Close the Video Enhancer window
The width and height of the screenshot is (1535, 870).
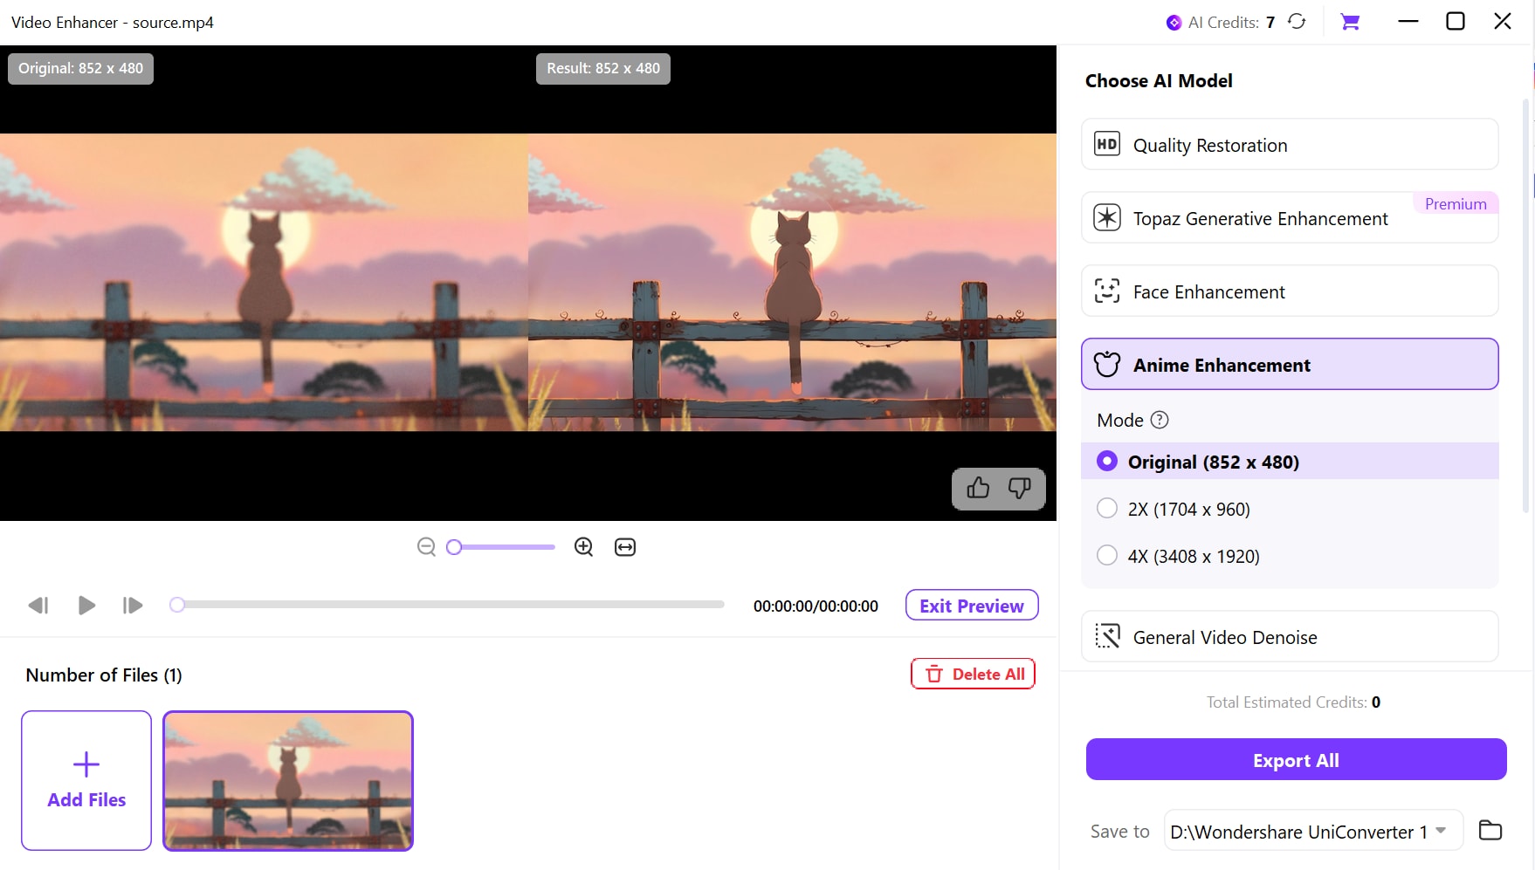1503,21
